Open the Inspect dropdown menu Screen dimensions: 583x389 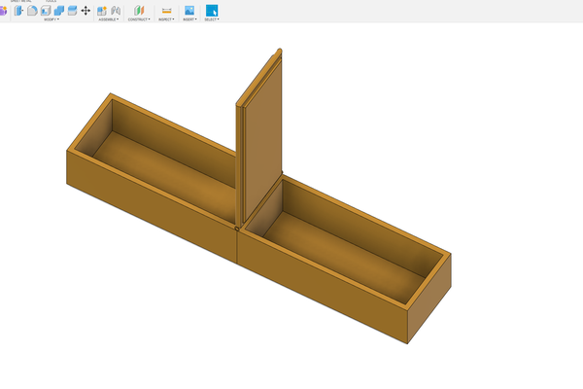pyautogui.click(x=166, y=19)
